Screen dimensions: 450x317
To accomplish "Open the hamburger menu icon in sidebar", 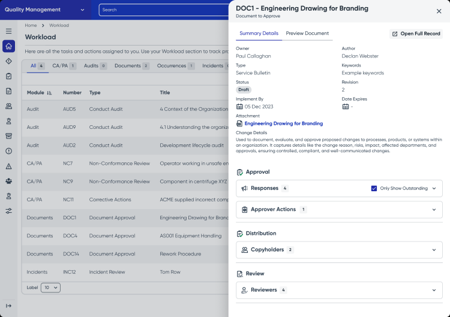I will 8,31.
